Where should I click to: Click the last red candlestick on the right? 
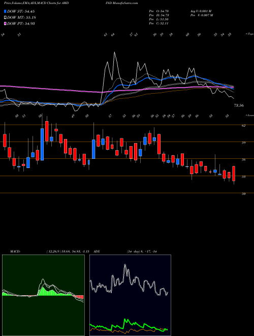click(x=234, y=174)
